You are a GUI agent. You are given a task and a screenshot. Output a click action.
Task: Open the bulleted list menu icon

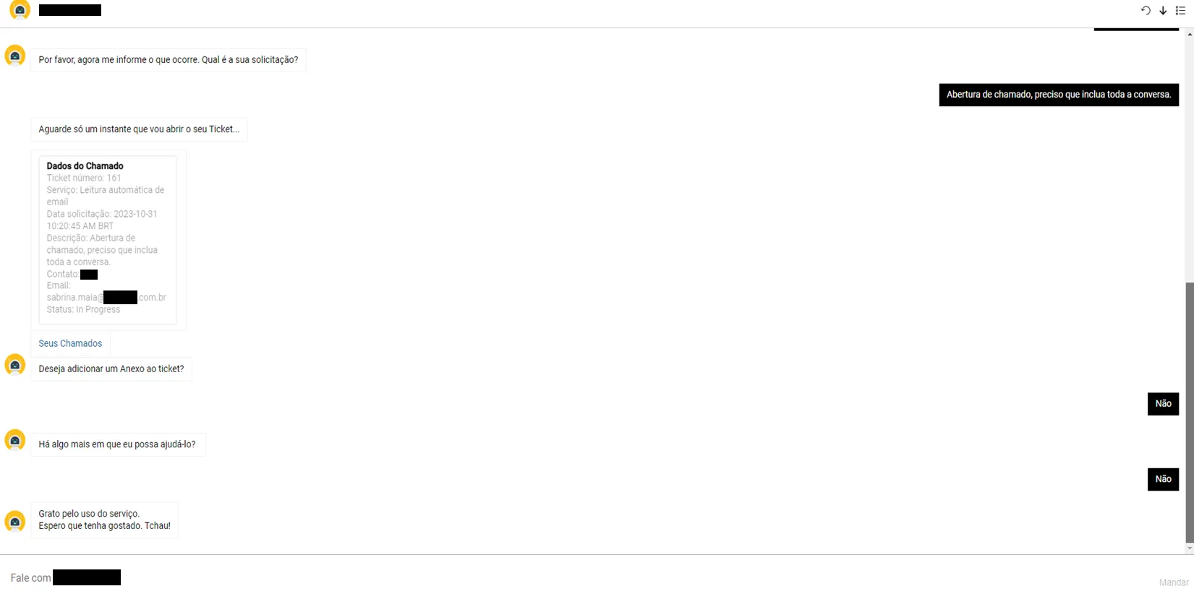point(1180,11)
